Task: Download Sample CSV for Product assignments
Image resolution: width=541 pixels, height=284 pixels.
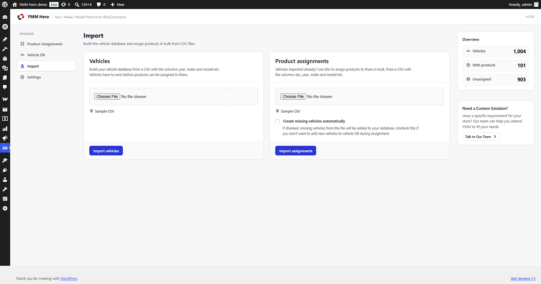Action: pyautogui.click(x=288, y=111)
